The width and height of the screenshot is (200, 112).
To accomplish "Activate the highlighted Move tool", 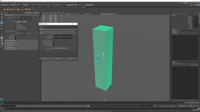I will tap(2, 23).
